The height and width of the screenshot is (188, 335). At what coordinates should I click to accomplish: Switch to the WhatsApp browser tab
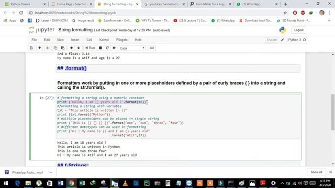pyautogui.click(x=257, y=4)
